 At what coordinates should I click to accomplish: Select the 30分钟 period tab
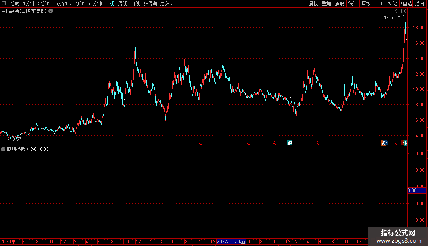[77, 3]
